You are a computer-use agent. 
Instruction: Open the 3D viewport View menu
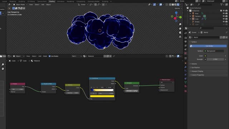point(31,5)
